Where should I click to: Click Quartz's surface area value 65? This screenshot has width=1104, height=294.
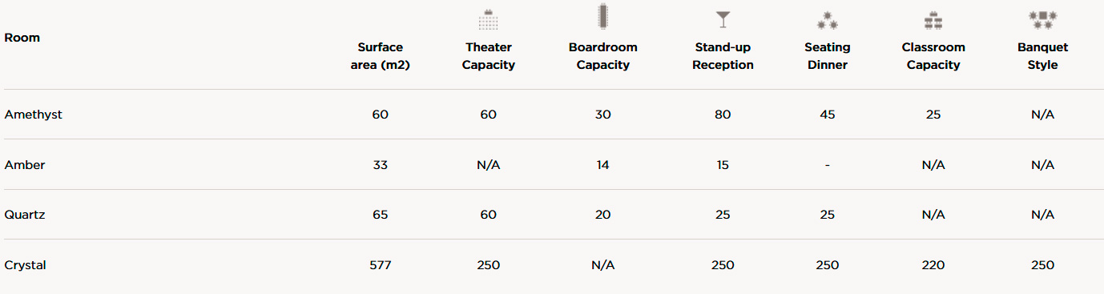[x=381, y=215]
